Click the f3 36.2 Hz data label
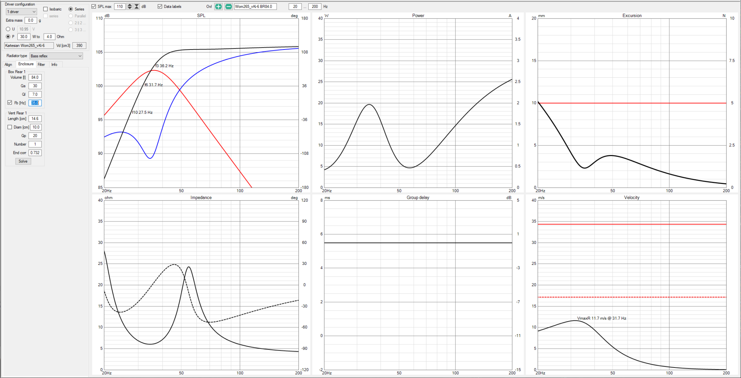Screen dimensions: 741x378 (165, 66)
